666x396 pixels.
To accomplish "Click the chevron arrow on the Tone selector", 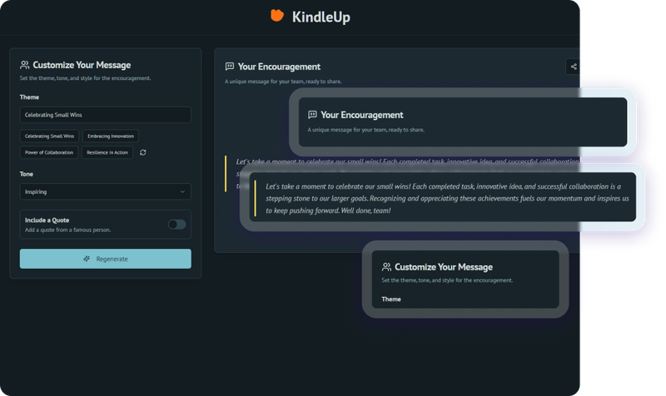I will 182,191.
